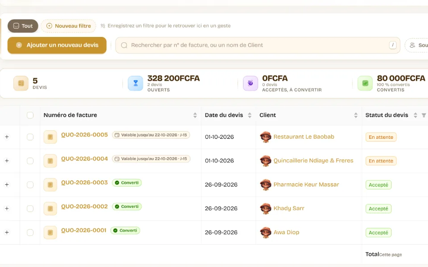Expand row QUO-2026-0004
Screen dimensions: 428x267
pos(7,161)
